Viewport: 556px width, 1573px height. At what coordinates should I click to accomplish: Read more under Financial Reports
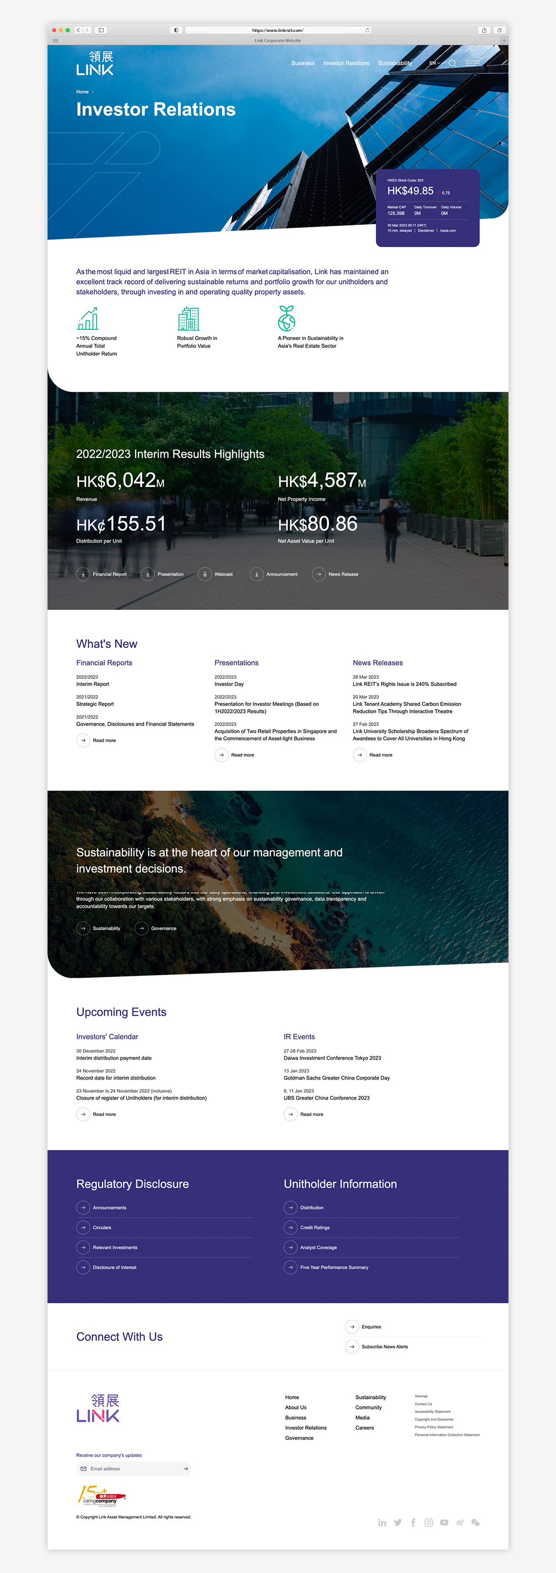click(97, 741)
